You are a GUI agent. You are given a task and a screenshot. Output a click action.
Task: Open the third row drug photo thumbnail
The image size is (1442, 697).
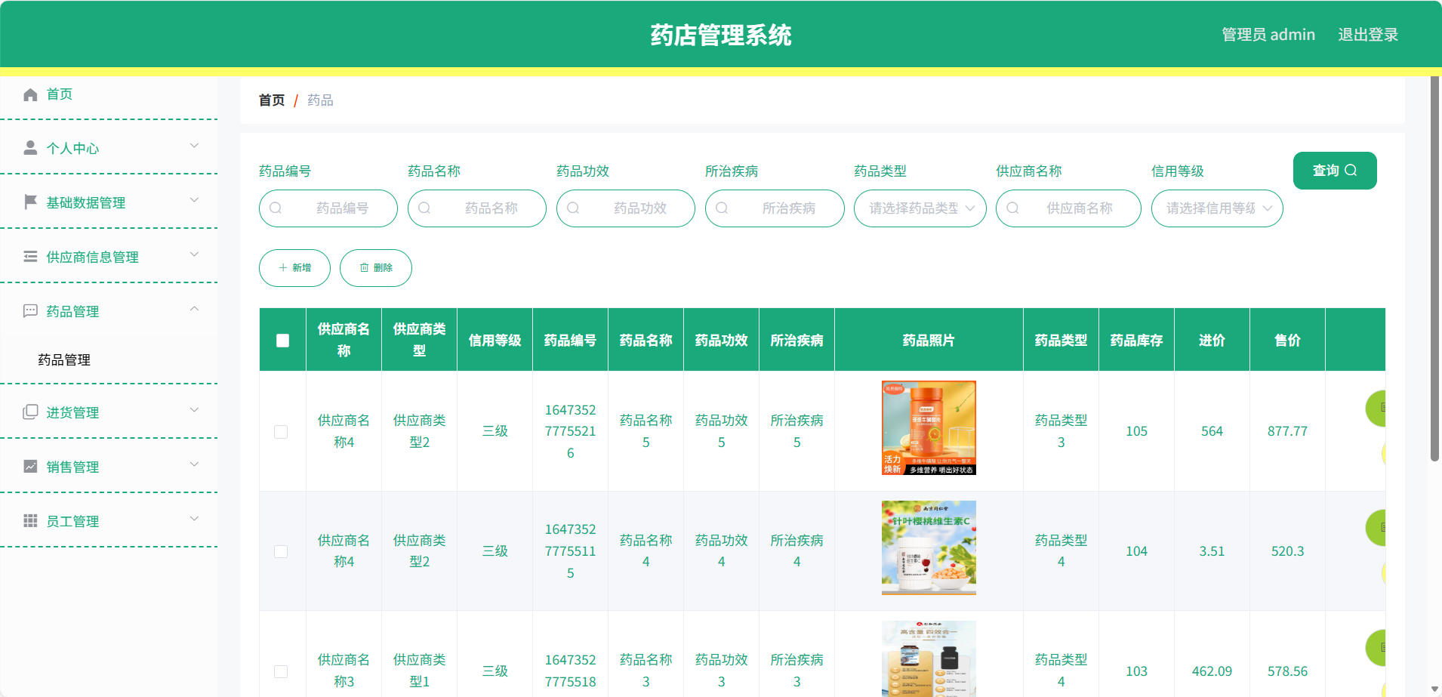tap(929, 658)
